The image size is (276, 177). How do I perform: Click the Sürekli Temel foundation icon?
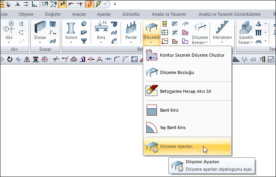click(x=246, y=28)
